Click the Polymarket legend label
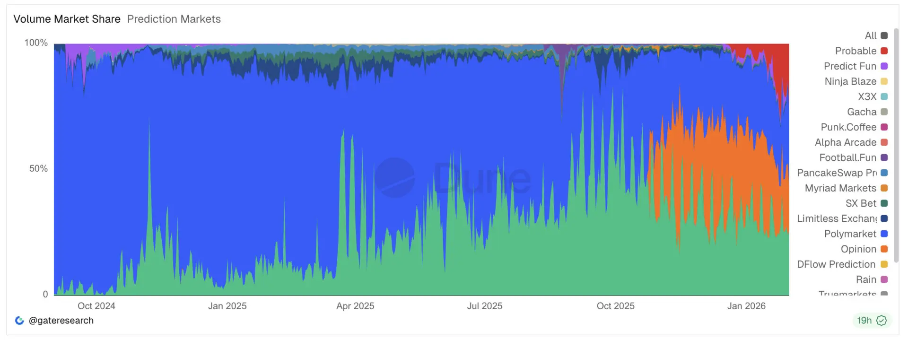The image size is (908, 340). 850,234
